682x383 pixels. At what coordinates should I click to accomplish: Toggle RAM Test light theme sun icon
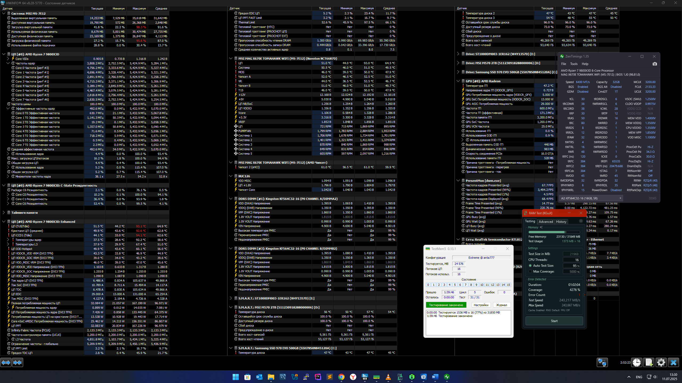tap(581, 221)
